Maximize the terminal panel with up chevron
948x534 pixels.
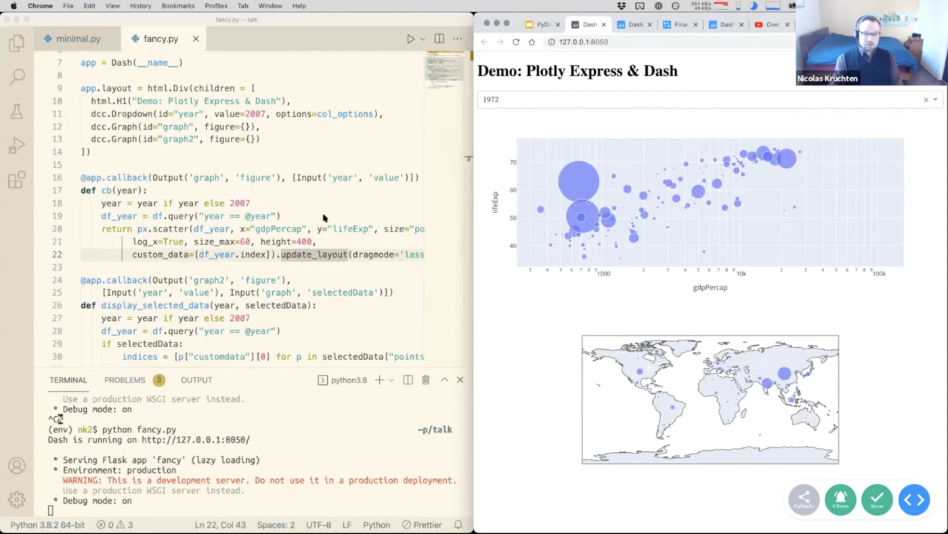pos(444,380)
